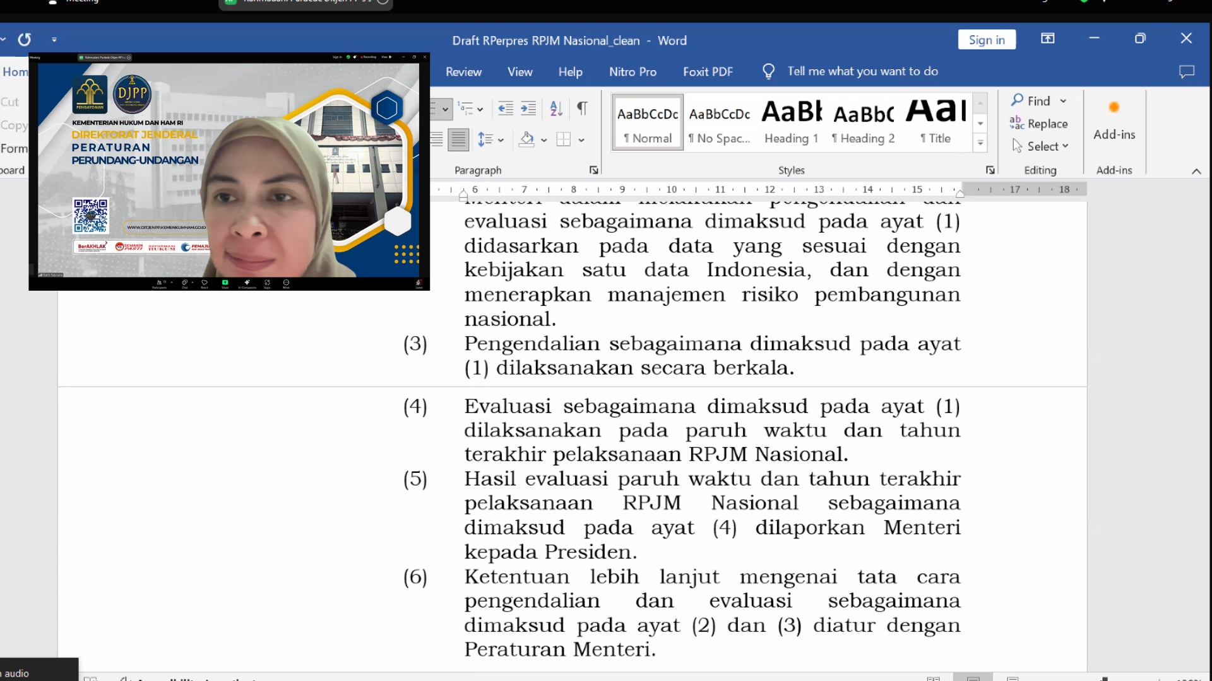Open Ribbon Display Options
This screenshot has width=1212, height=681.
click(x=1048, y=38)
